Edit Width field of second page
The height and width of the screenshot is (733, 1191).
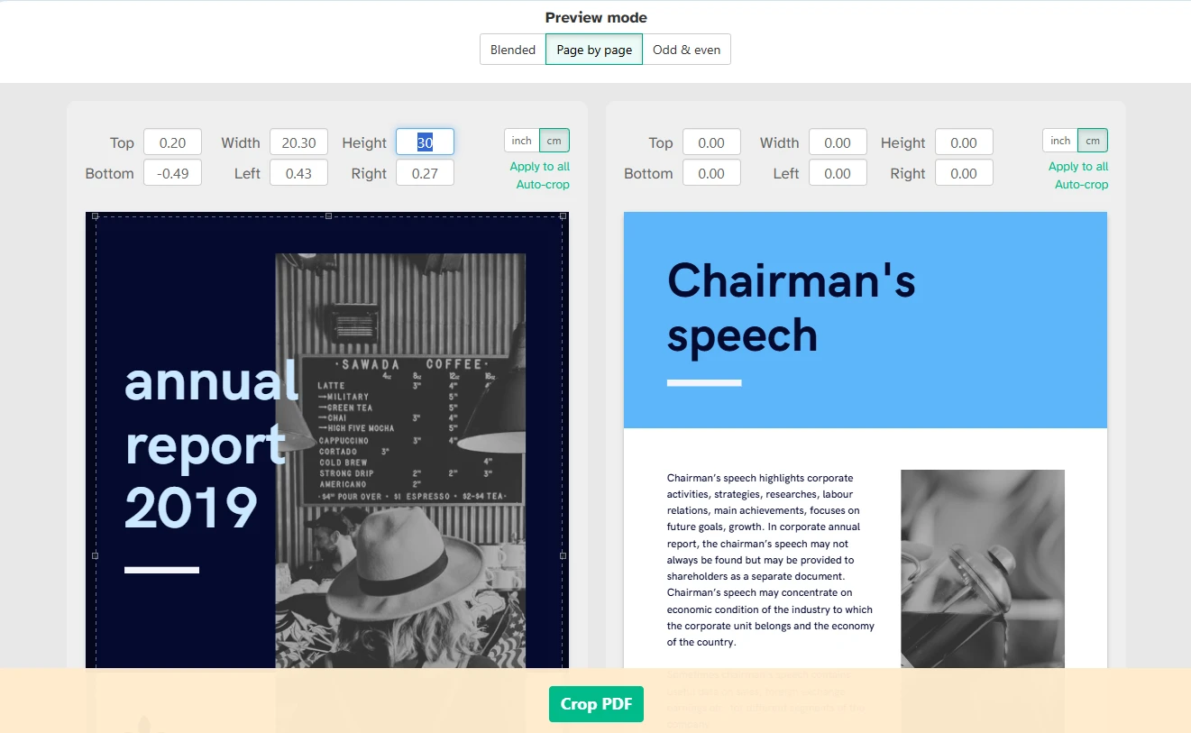838,142
